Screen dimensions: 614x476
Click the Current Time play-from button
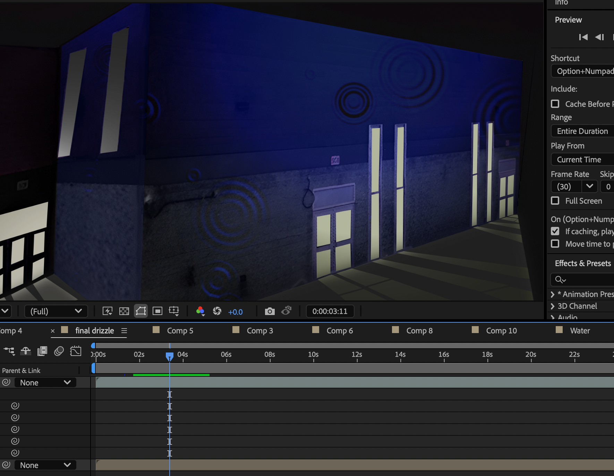579,159
